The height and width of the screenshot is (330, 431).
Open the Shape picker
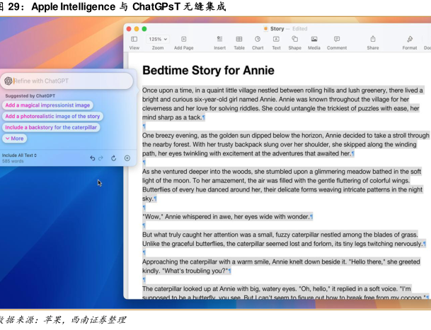pos(294,40)
